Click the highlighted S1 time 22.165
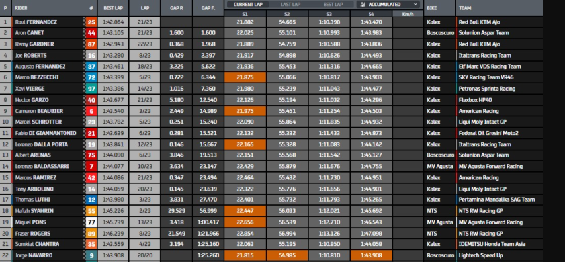The image size is (565, 262). 245,144
